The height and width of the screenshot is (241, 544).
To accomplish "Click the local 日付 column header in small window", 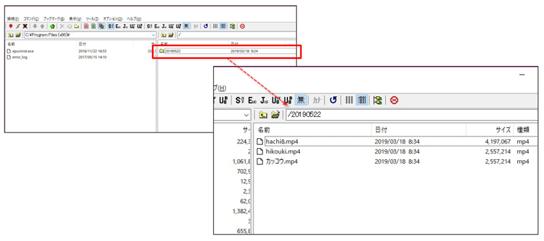I will point(105,44).
